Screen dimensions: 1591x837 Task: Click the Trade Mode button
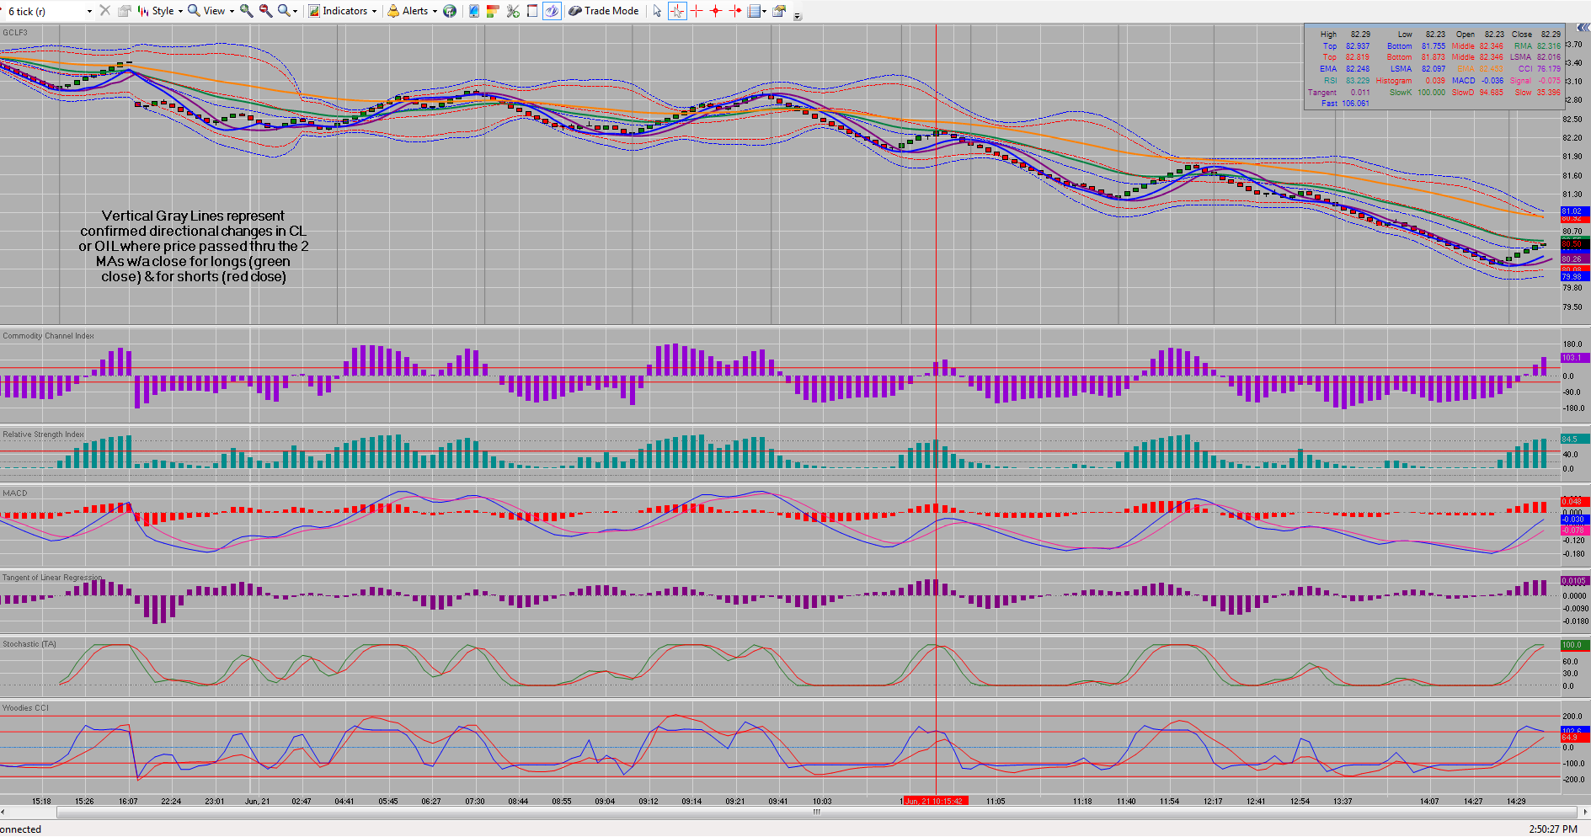(604, 11)
